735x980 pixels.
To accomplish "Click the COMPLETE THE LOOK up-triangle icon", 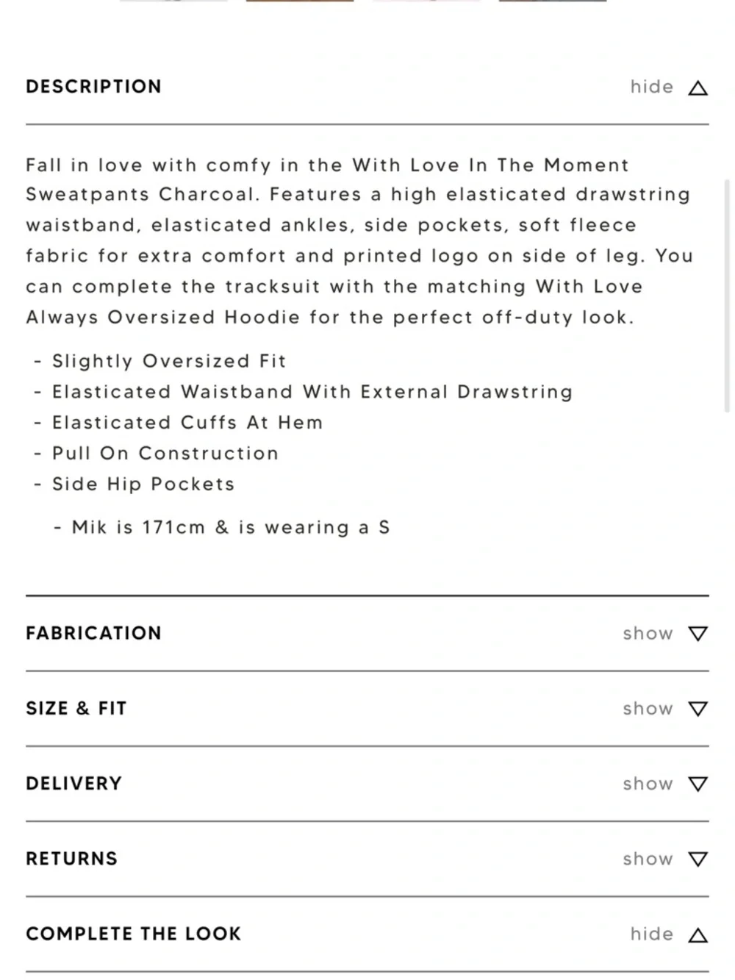I will (698, 935).
